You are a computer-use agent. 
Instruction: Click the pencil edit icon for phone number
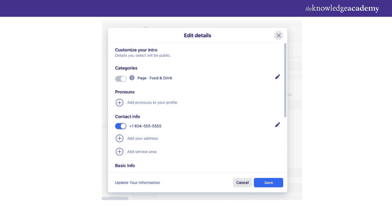(x=278, y=125)
